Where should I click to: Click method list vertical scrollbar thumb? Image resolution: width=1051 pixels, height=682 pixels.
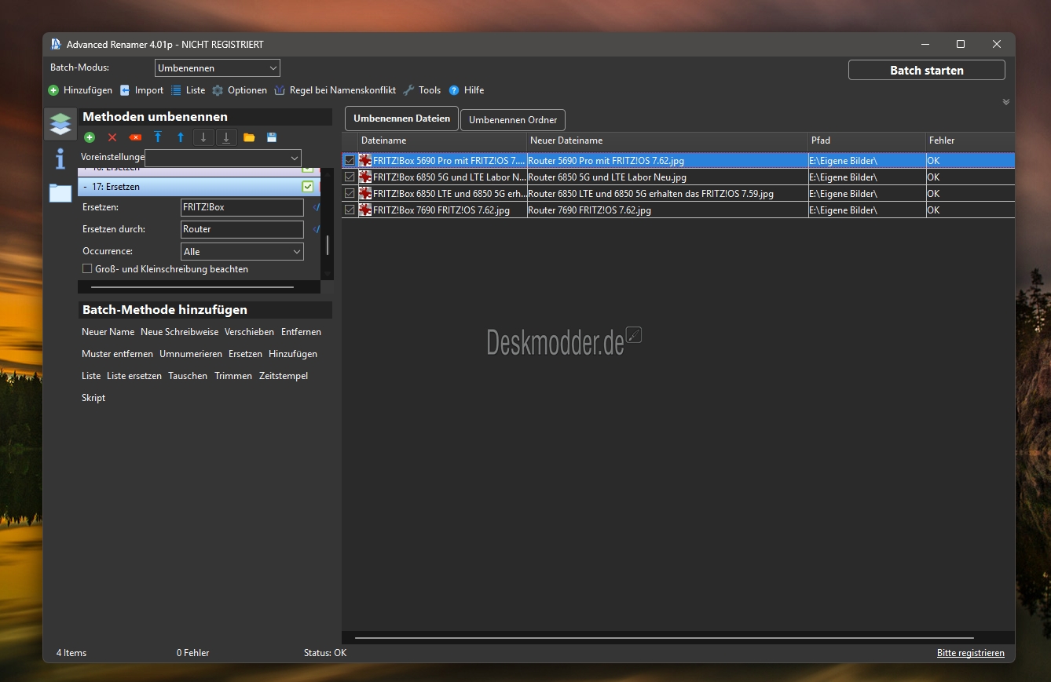(x=328, y=245)
